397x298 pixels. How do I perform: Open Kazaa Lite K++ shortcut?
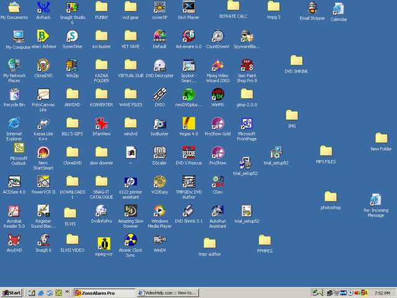[43, 124]
